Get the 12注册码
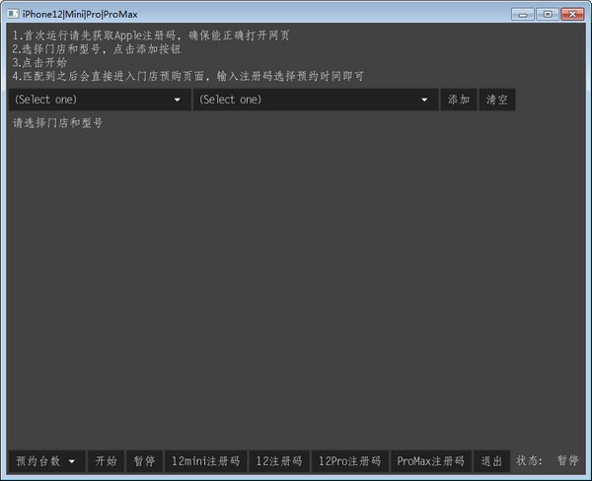The width and height of the screenshot is (592, 481). pos(279,461)
